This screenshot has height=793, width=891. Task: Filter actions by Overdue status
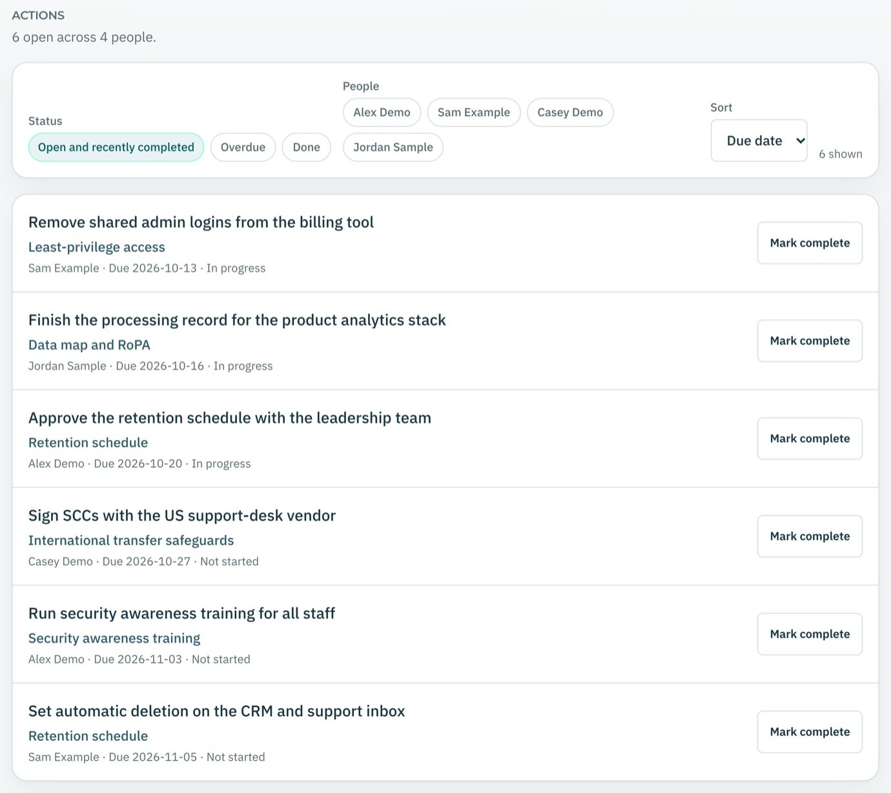[243, 147]
